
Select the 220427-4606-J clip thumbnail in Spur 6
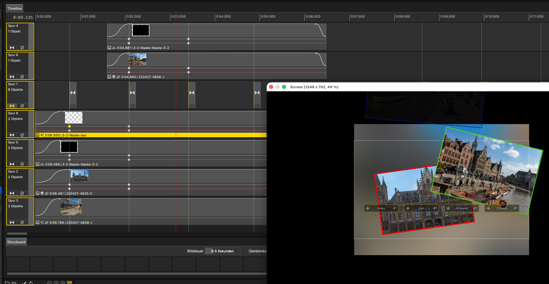click(x=137, y=59)
